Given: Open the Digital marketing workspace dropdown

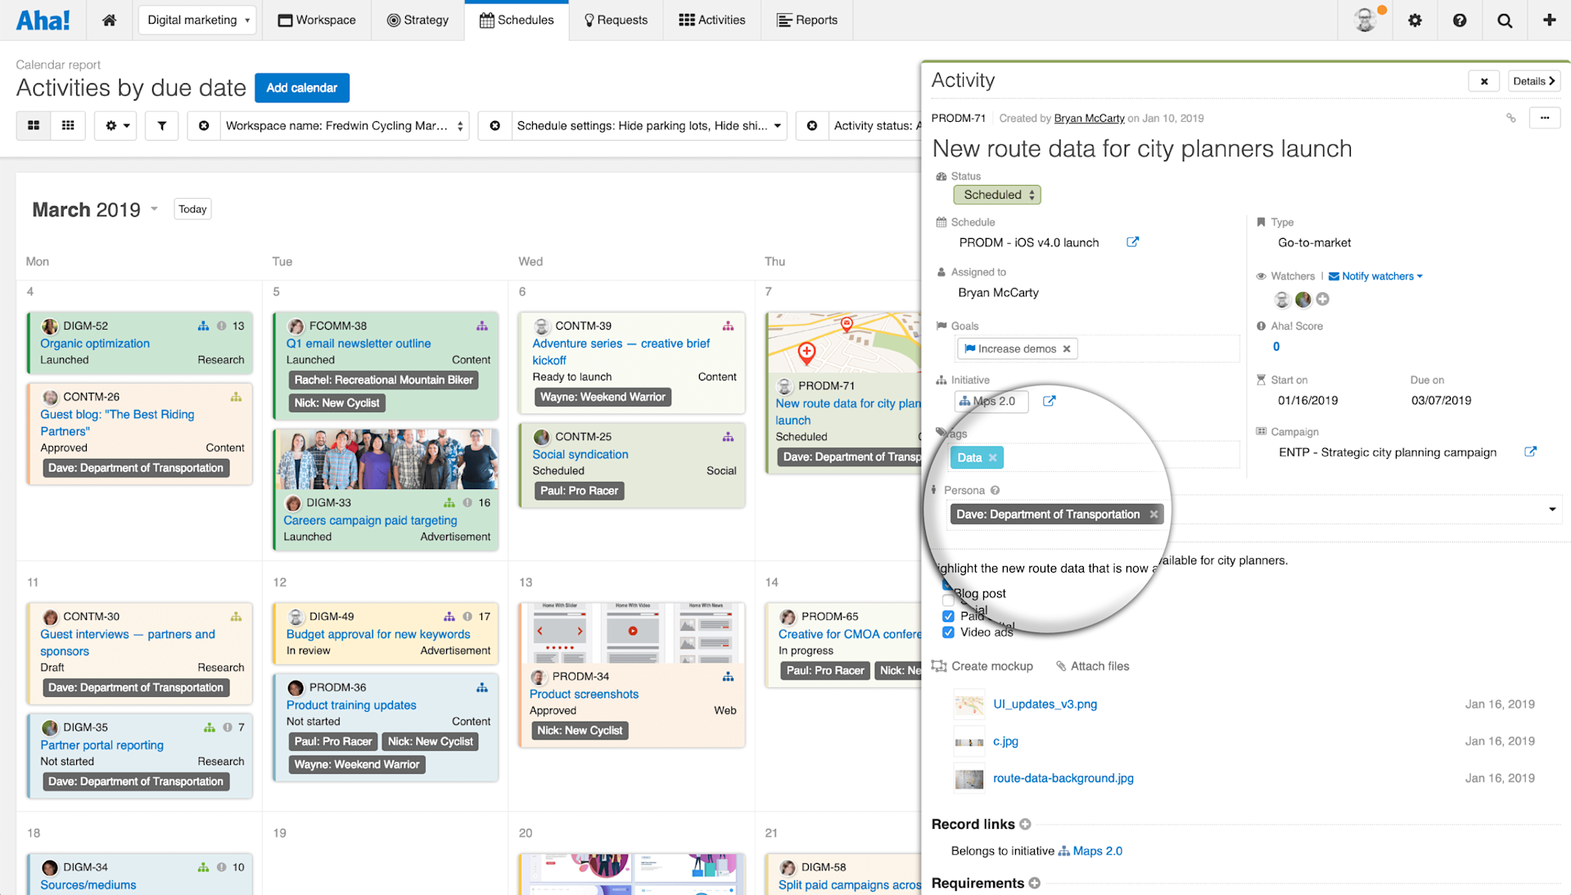Looking at the screenshot, I should tap(196, 20).
